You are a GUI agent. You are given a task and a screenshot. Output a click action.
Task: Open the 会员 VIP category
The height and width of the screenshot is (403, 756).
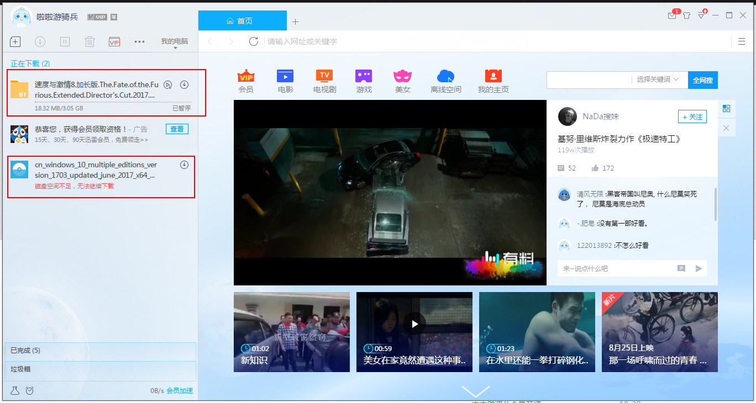pyautogui.click(x=246, y=81)
